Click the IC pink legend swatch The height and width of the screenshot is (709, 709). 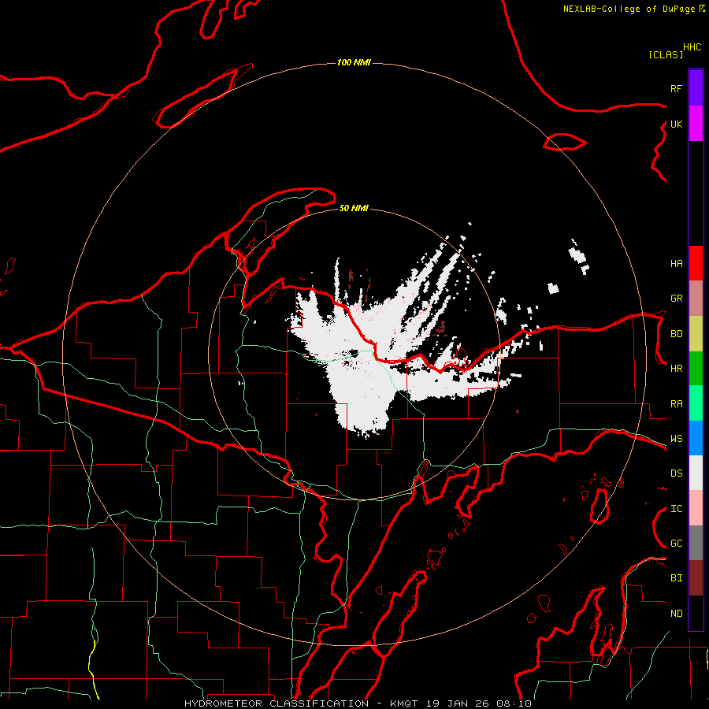pos(696,508)
